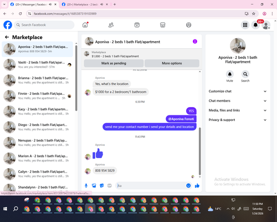This screenshot has width=277, height=222.
Task: Search in conversation with the magnifier icon
Action: [x=245, y=74]
